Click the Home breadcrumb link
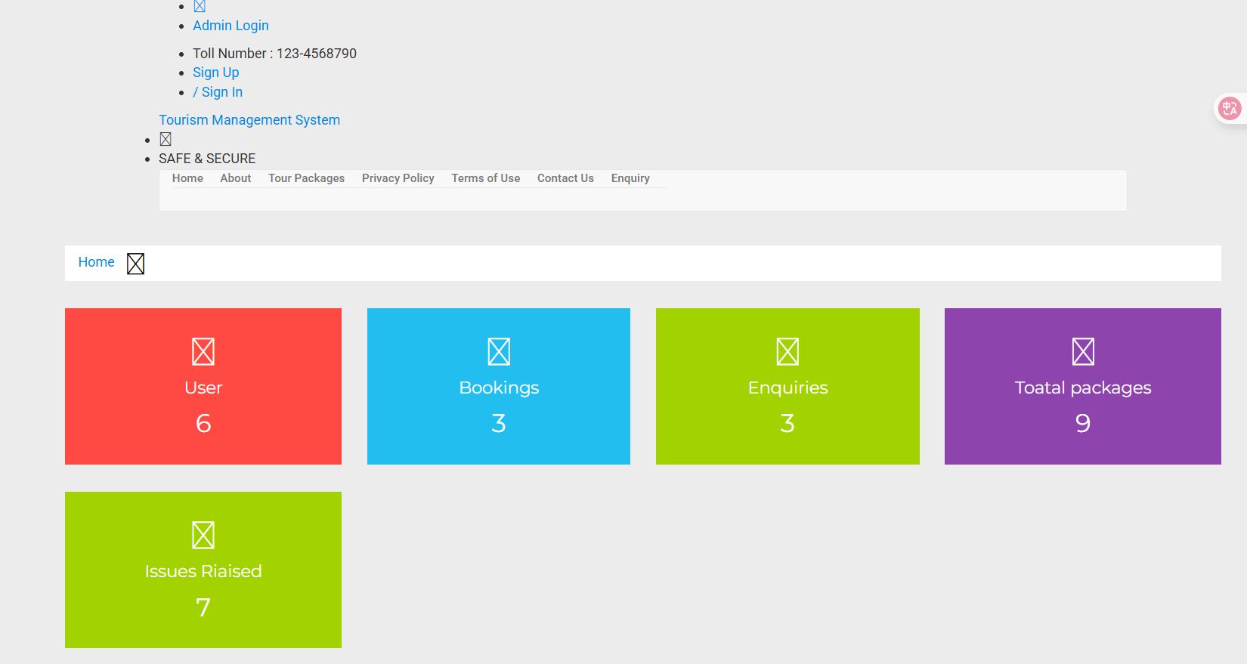Image resolution: width=1247 pixels, height=664 pixels. pos(96,262)
